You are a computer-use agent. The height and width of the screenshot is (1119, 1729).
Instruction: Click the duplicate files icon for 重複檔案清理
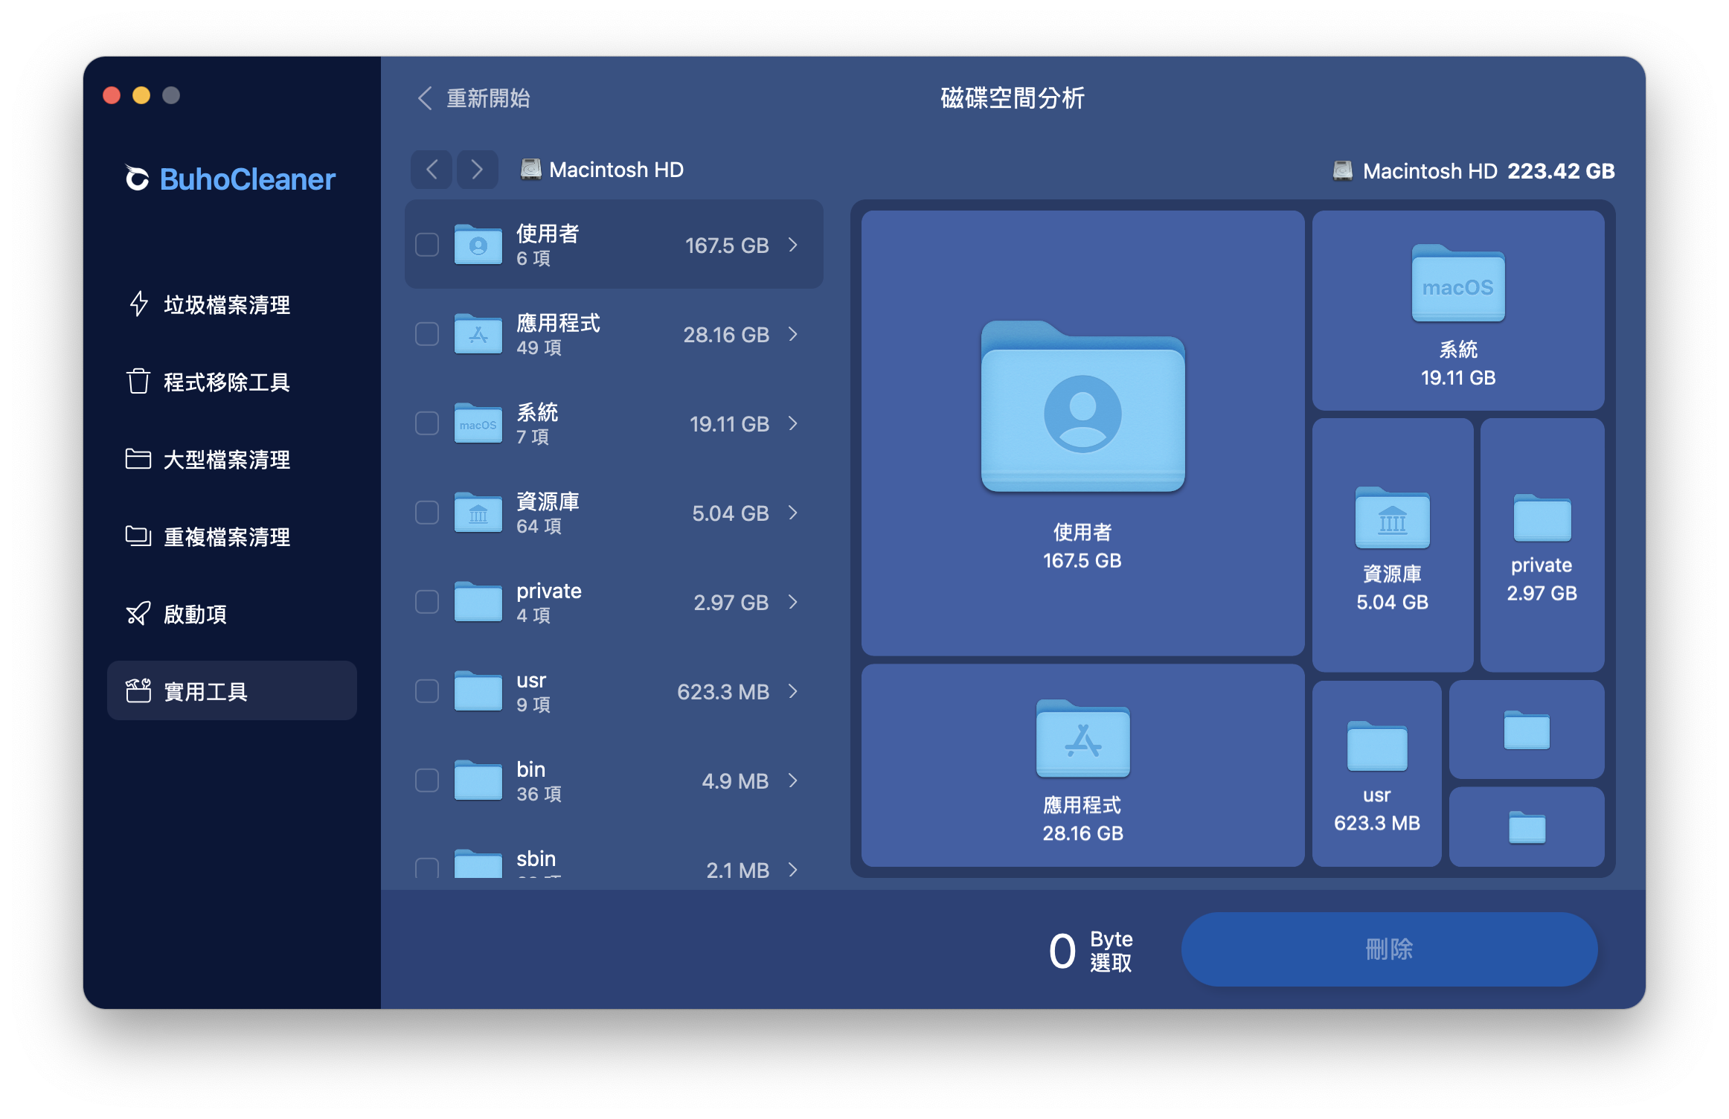click(138, 536)
